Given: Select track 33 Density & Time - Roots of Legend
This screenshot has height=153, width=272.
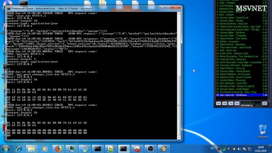Looking at the screenshot, I should 242,86.
